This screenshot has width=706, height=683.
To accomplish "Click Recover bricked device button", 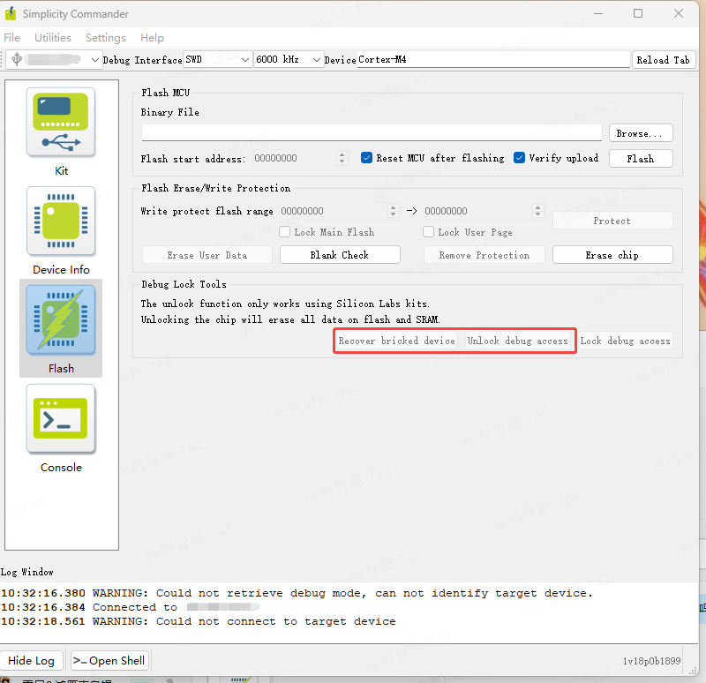I will tap(396, 341).
